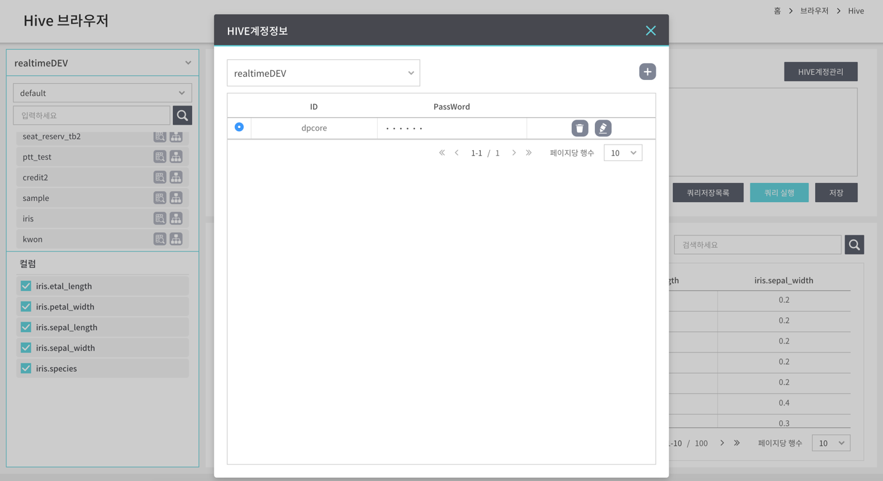
Task: Preview data icon for kwon table
Action: [159, 239]
